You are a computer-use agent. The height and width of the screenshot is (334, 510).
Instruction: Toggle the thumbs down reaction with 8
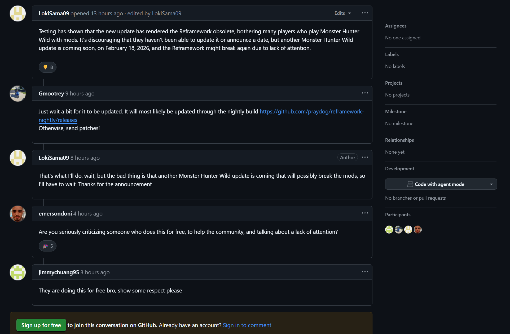pyautogui.click(x=48, y=67)
